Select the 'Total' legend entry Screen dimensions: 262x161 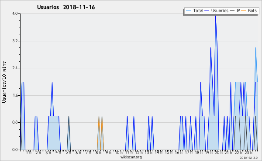click(198, 10)
